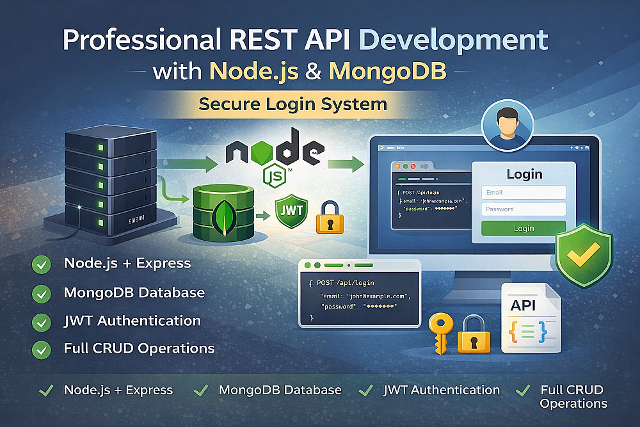Click the red dot in monitor's code window

[x=413, y=166]
